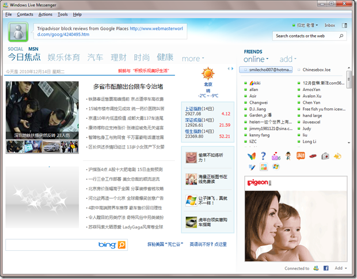Image resolution: width=357 pixels, height=279 pixels.
Task: Expand the friends 'online' filter dropdown
Action: [256, 59]
